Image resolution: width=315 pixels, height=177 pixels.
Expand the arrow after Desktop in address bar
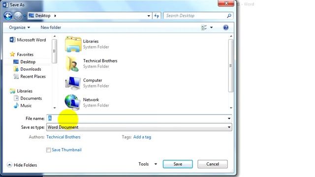(x=55, y=16)
